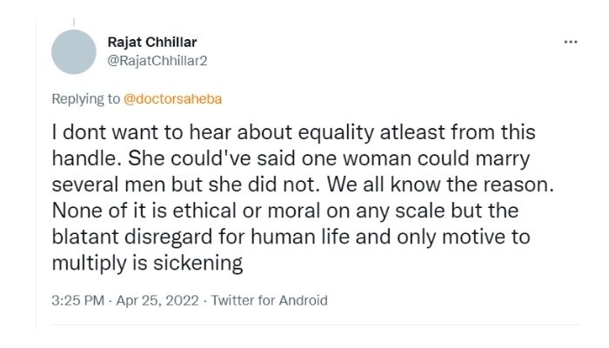Screen dimensions: 609x348
Task: Click Rajat Chhillar's profile avatar
Action: (74, 51)
